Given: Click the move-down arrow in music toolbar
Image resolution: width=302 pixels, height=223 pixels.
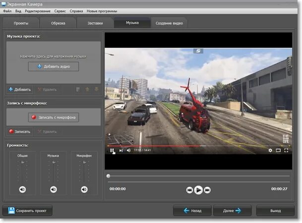Looking at the screenshot, I should (97, 89).
